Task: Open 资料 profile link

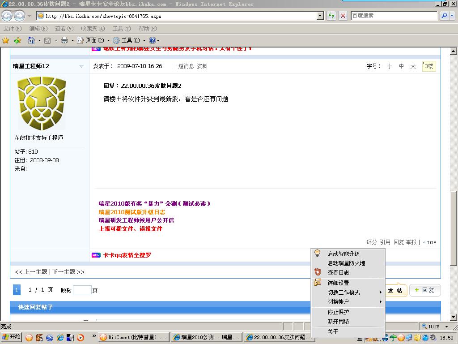Action: 202,66
